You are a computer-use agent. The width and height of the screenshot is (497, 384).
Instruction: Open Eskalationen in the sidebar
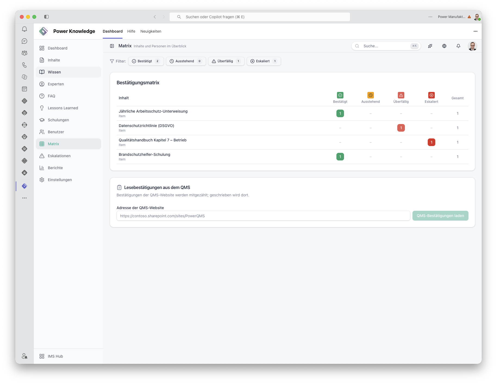[68, 156]
